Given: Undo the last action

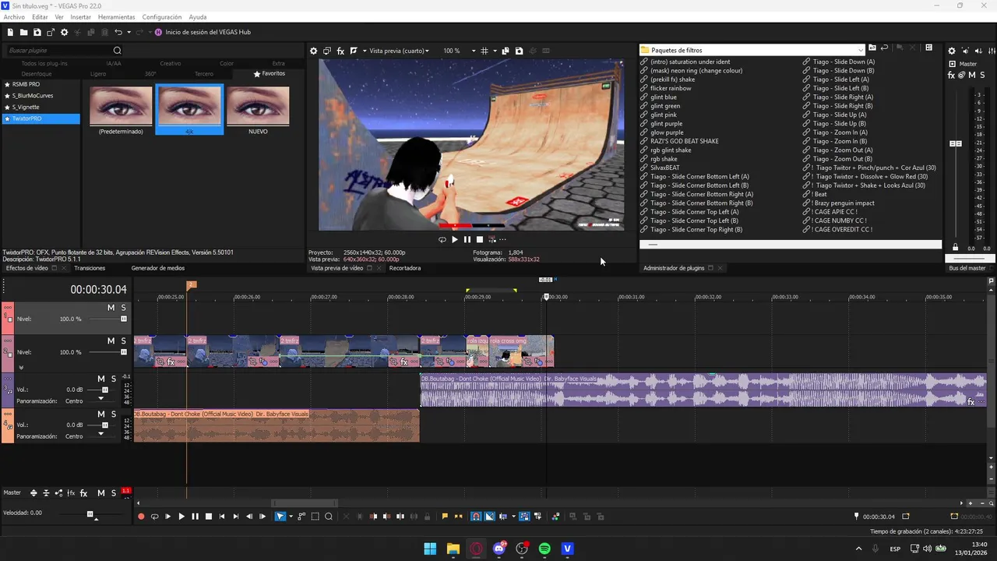Looking at the screenshot, I should pos(118,32).
